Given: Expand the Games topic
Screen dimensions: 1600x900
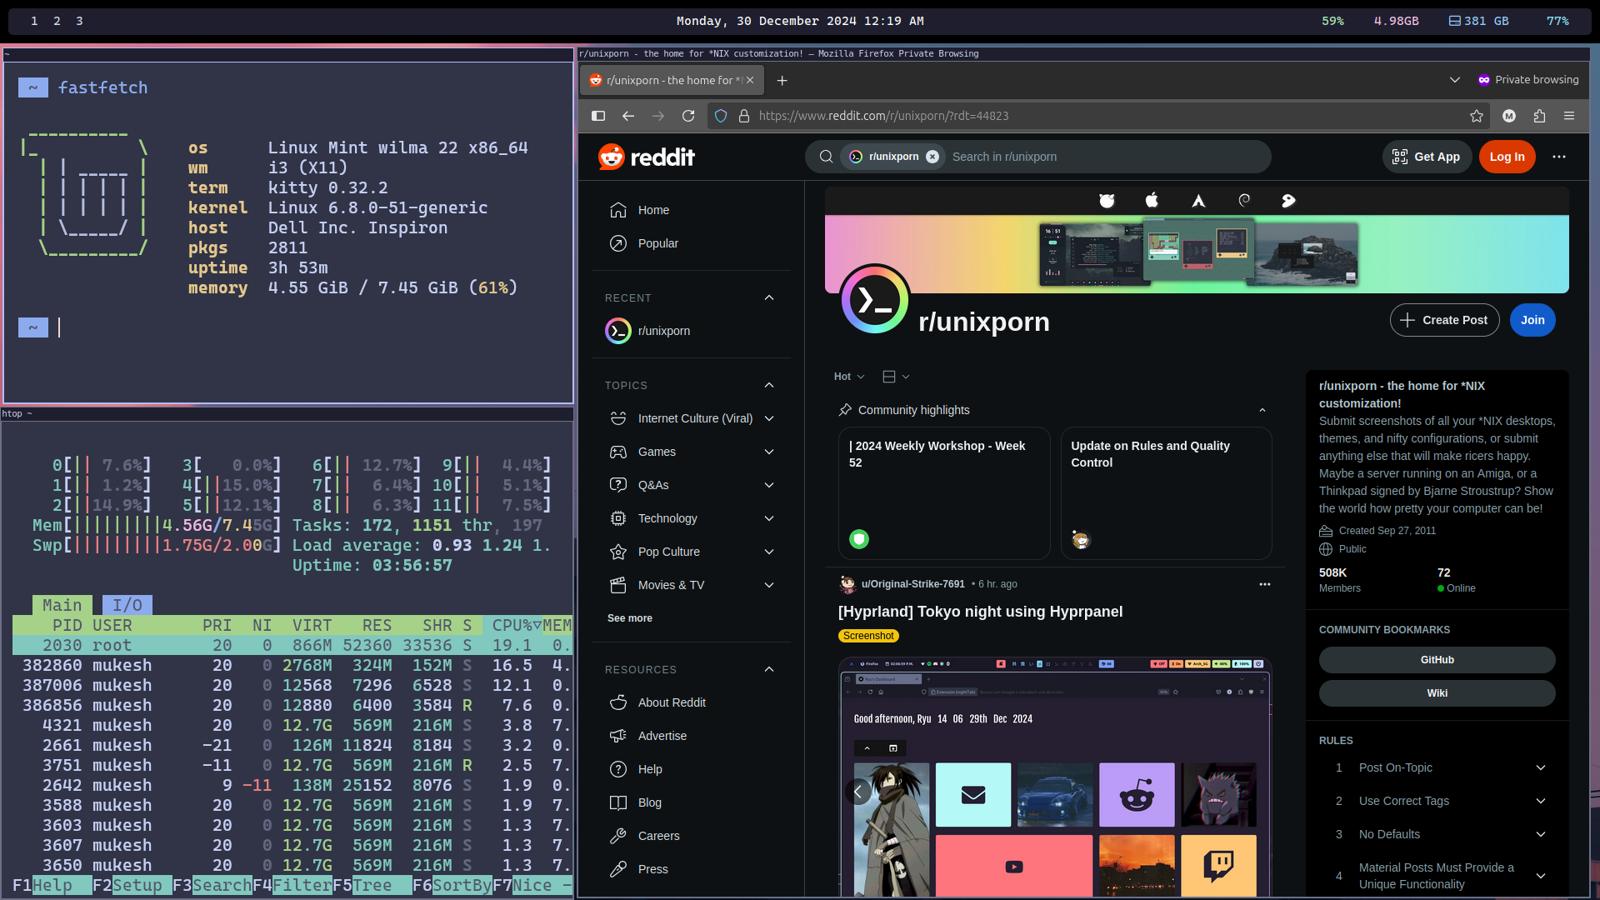Looking at the screenshot, I should [769, 452].
